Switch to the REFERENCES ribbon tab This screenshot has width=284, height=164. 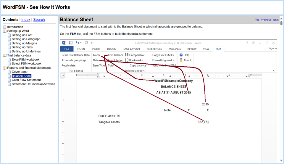tap(154, 49)
